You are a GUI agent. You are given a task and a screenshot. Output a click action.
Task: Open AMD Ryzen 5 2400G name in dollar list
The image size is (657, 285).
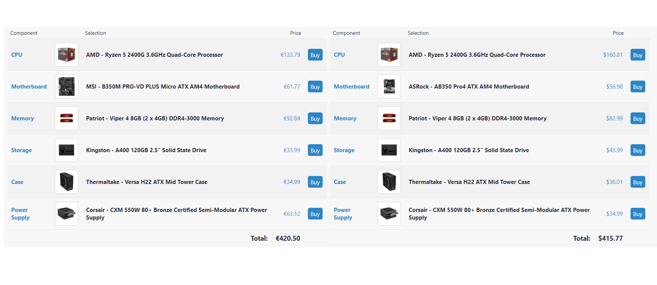pos(477,55)
